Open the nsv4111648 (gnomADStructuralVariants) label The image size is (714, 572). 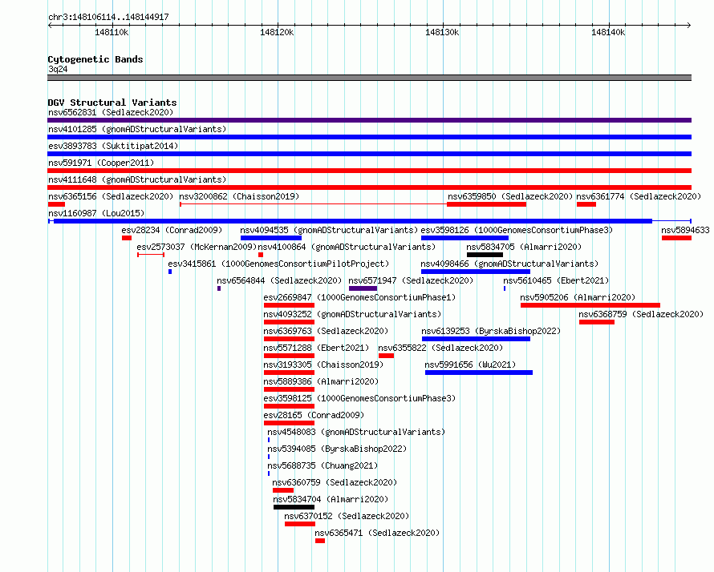pyautogui.click(x=137, y=179)
